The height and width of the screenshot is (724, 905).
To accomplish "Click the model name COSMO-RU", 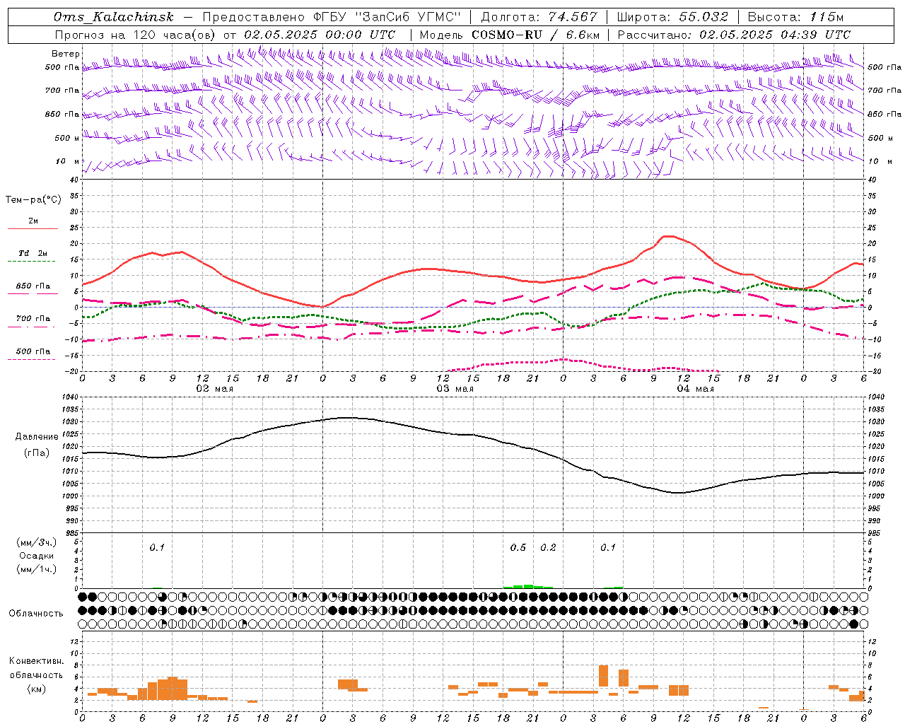I will (506, 35).
